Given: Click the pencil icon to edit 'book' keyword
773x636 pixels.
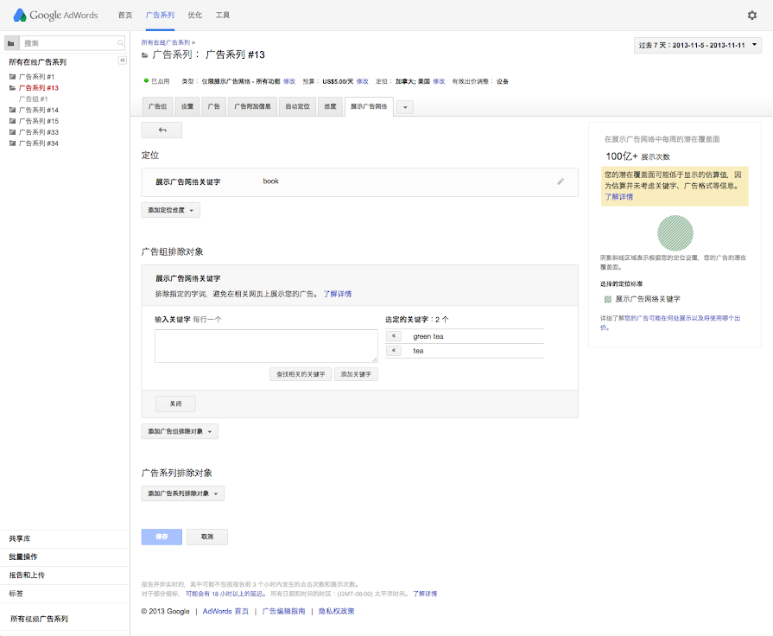Looking at the screenshot, I should [561, 181].
